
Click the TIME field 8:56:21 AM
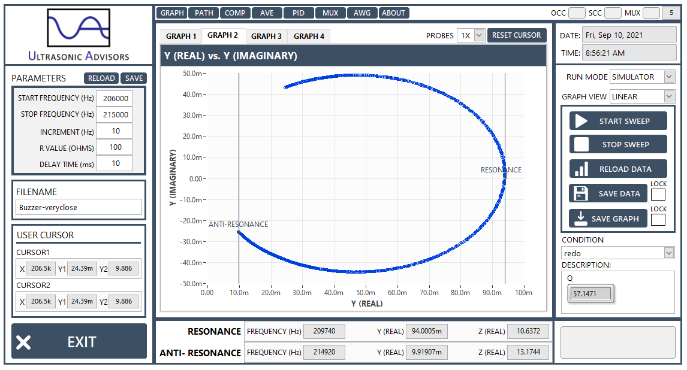point(629,53)
